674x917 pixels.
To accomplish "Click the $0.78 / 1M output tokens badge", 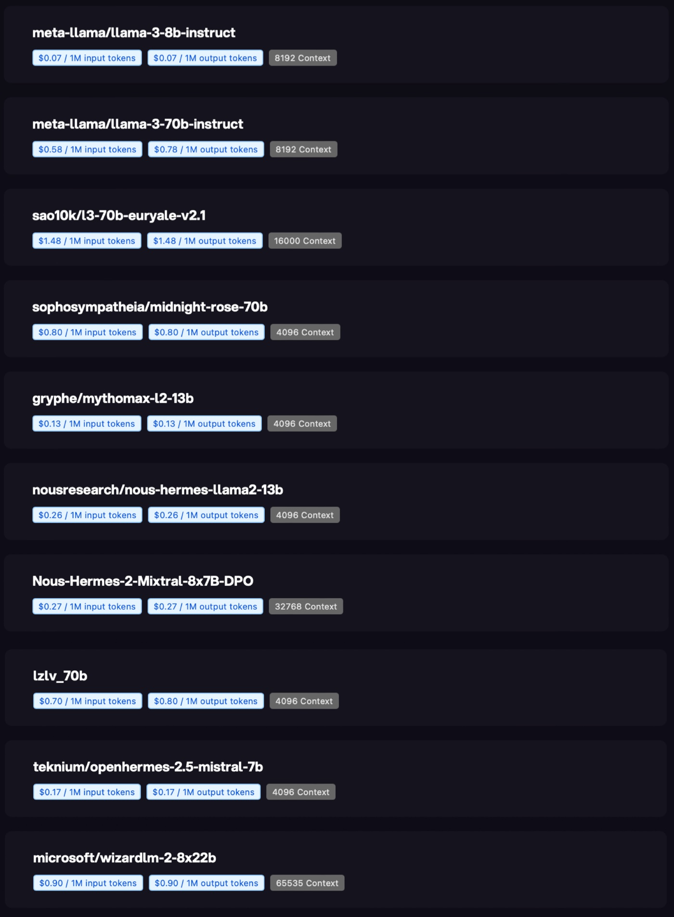I will tap(206, 149).
